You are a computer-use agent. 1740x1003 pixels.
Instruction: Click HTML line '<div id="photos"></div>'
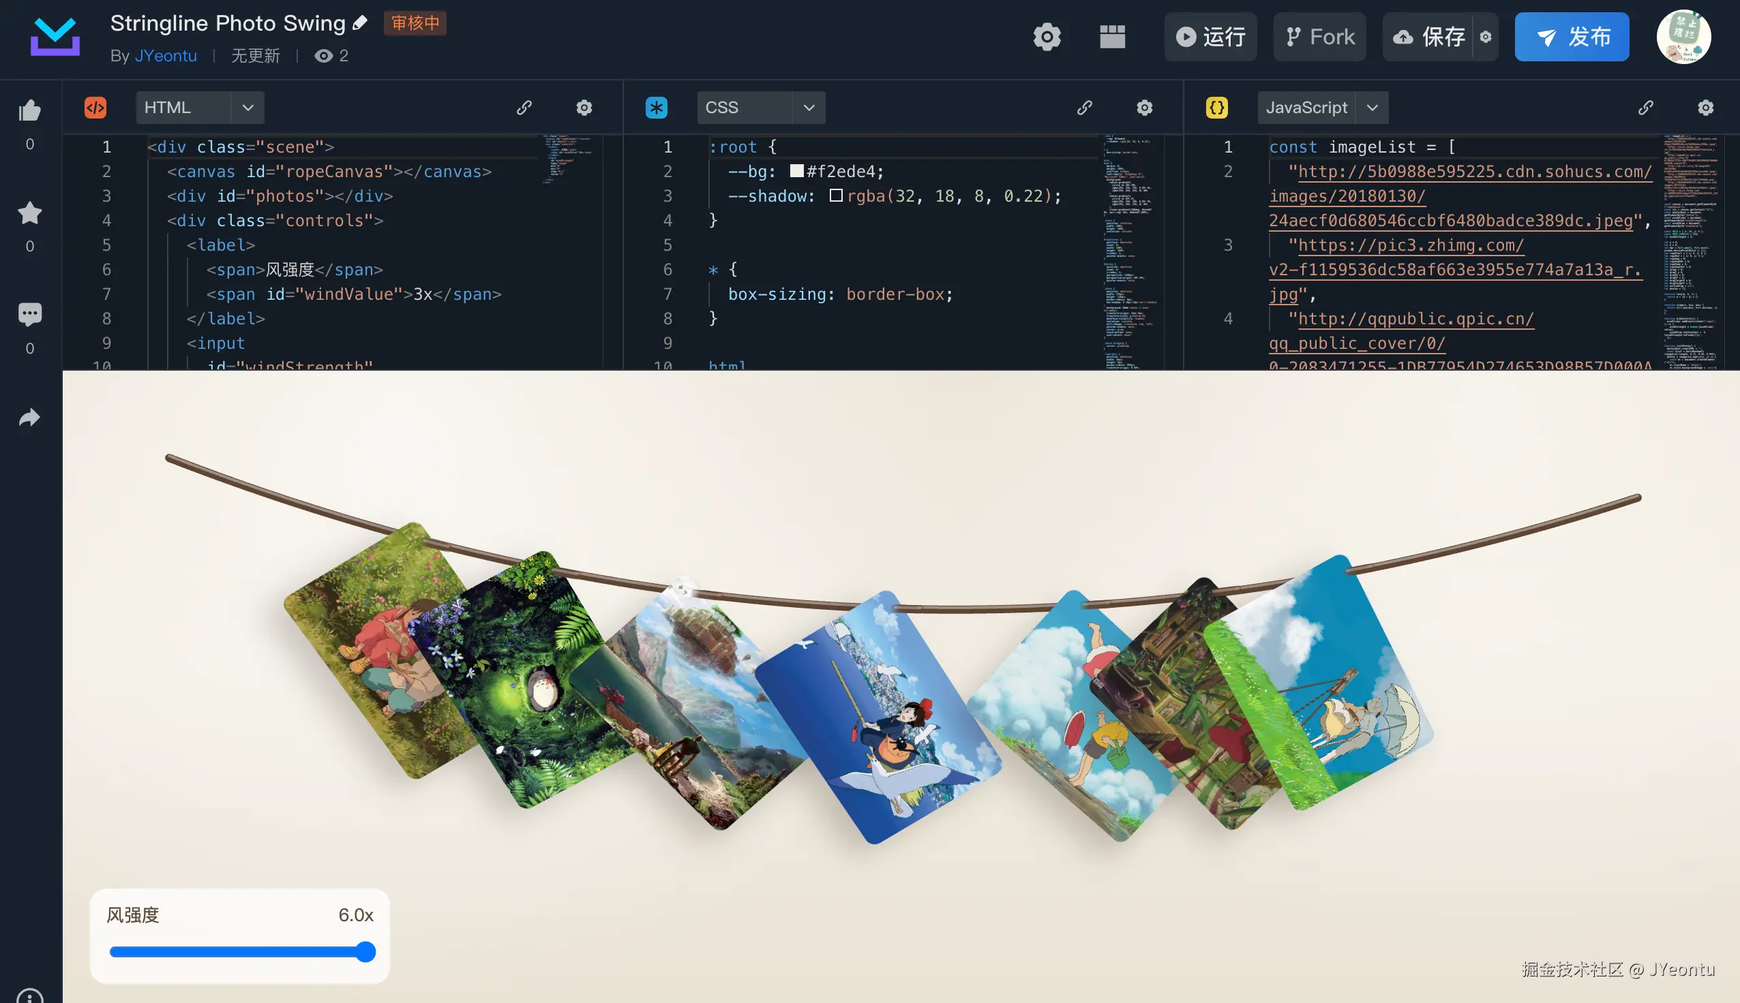click(280, 196)
